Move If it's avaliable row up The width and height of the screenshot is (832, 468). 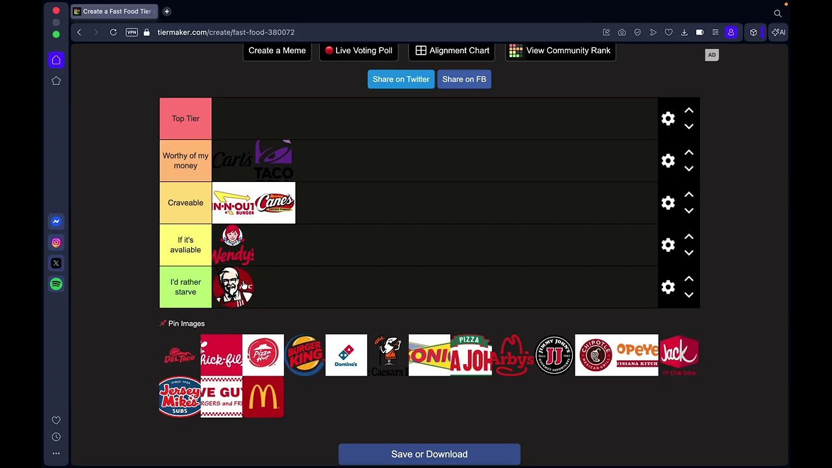(x=689, y=237)
